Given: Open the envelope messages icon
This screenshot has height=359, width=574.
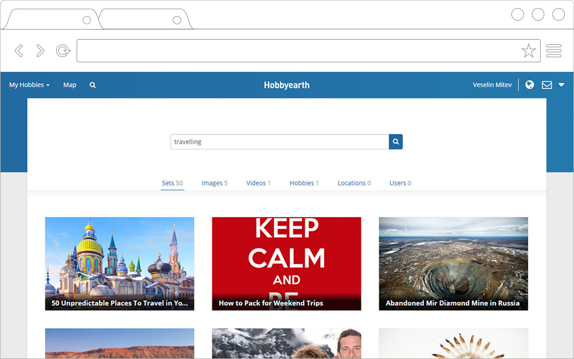Looking at the screenshot, I should pyautogui.click(x=546, y=85).
